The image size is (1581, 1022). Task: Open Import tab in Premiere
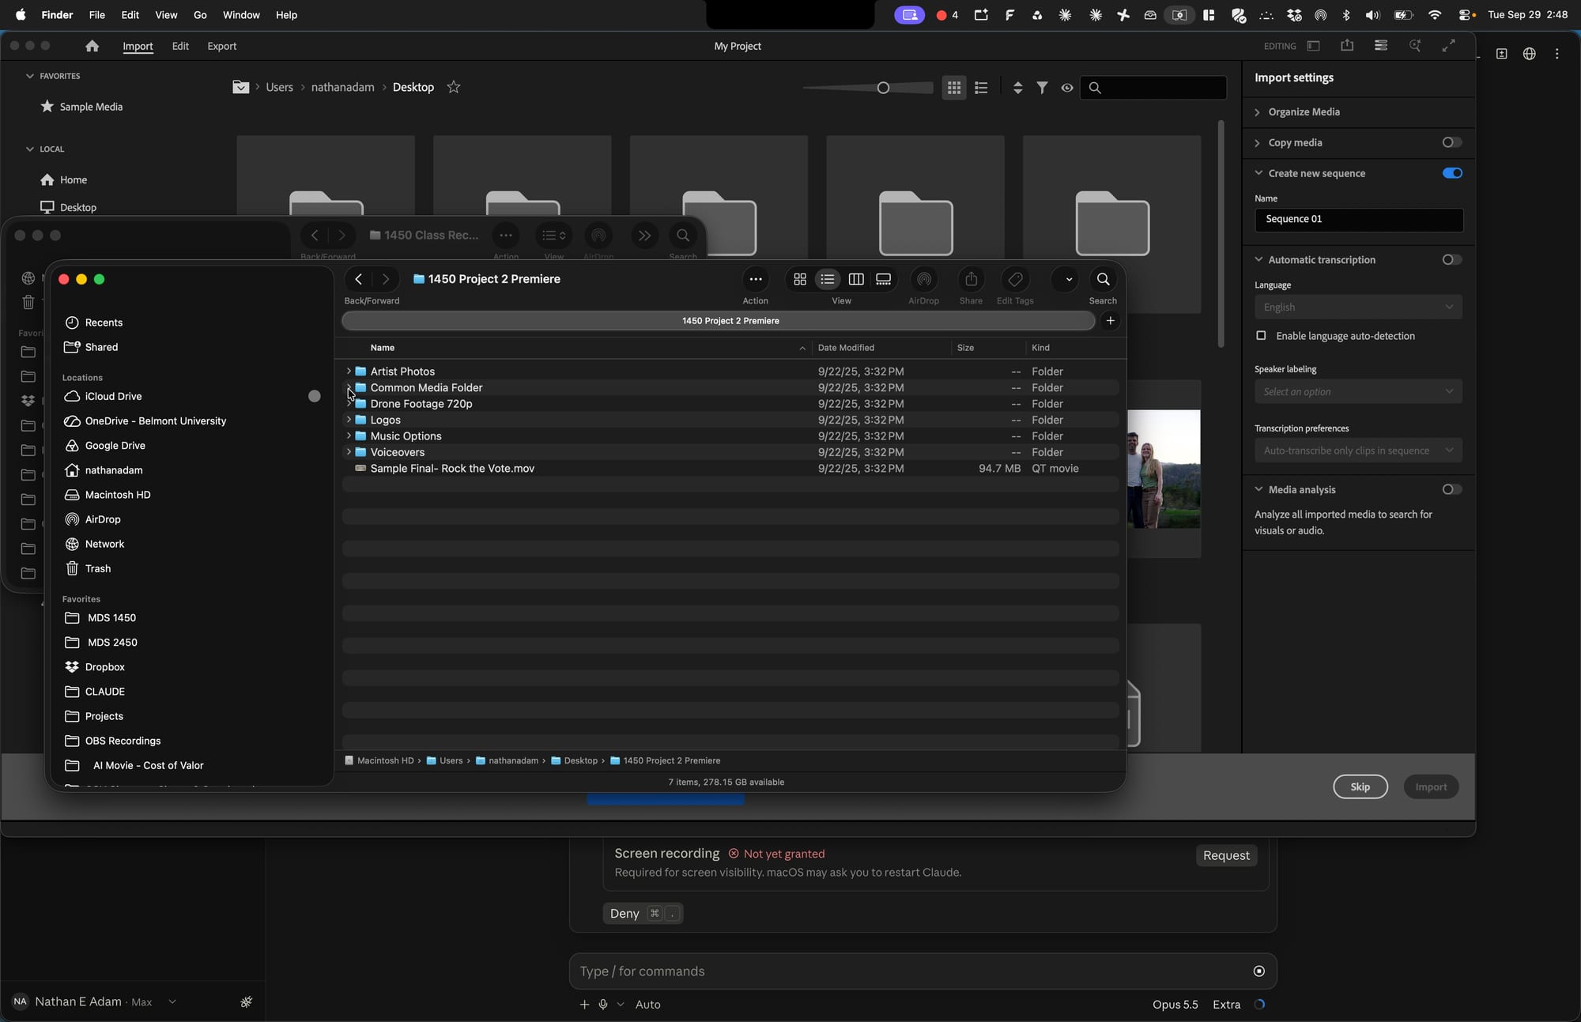coord(138,46)
